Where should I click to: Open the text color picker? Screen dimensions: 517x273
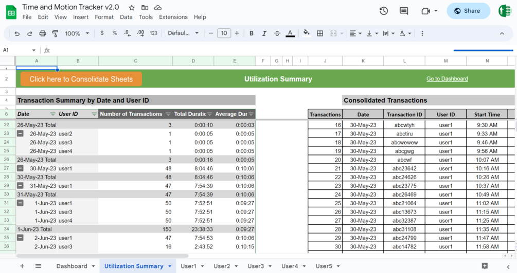290,33
